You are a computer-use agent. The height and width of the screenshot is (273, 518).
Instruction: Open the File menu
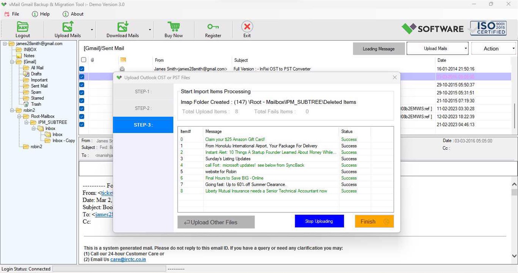click(12, 14)
